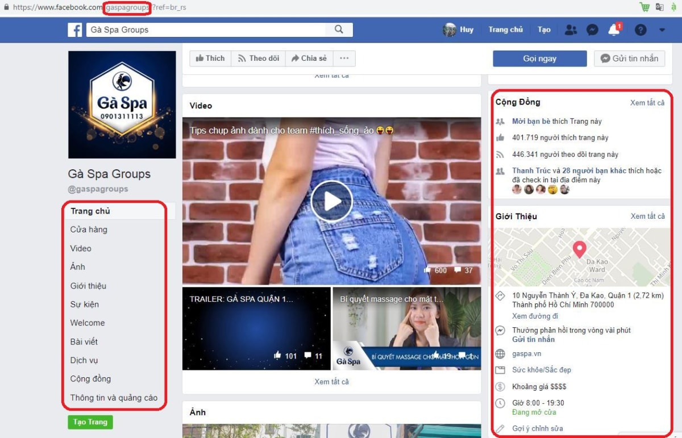Click Xem tất cả in Cộng Đồng
682x438 pixels.
(647, 103)
